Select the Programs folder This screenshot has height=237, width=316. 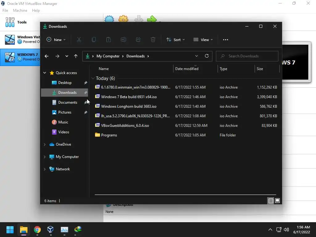tap(186, 135)
